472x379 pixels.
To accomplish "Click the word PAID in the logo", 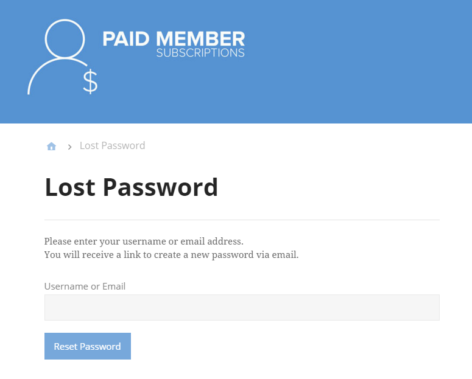I will tap(126, 39).
